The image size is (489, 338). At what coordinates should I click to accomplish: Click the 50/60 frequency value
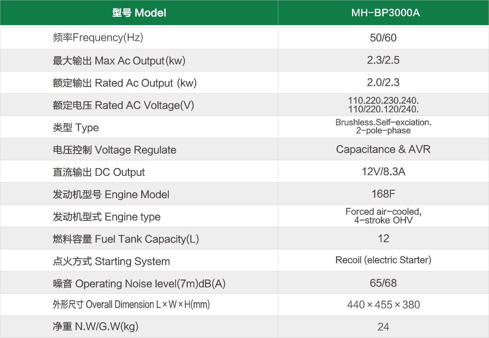(x=383, y=38)
